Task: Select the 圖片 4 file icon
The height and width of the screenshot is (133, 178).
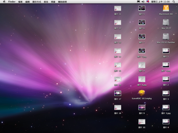Action: coord(166,122)
